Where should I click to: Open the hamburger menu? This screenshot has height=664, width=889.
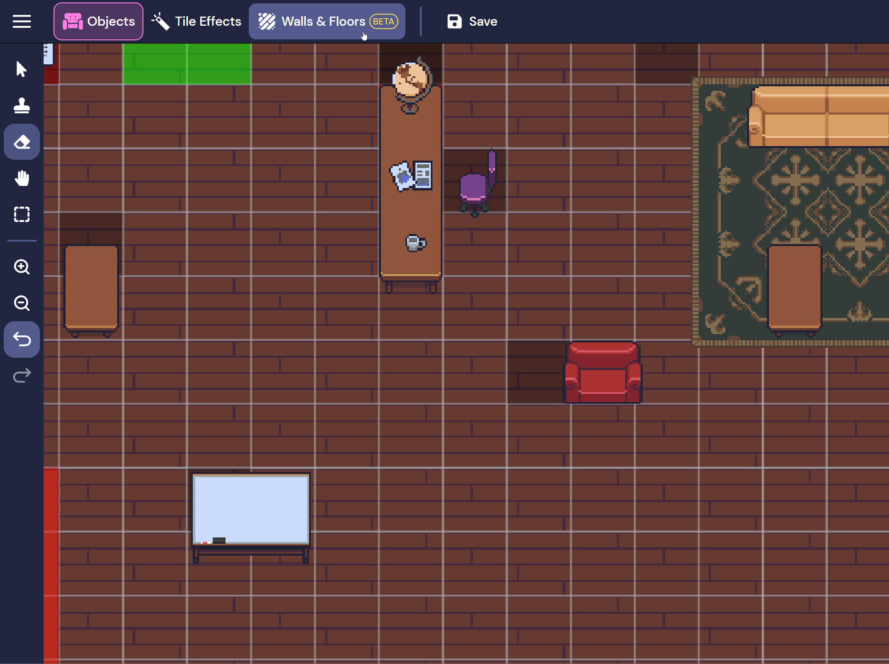click(x=22, y=22)
